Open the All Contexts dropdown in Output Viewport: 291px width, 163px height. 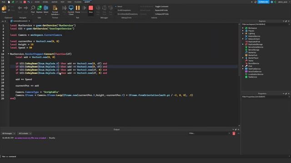coord(25,134)
